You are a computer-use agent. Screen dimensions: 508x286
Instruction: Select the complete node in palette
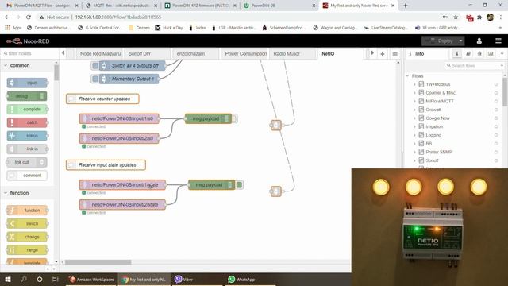click(27, 110)
